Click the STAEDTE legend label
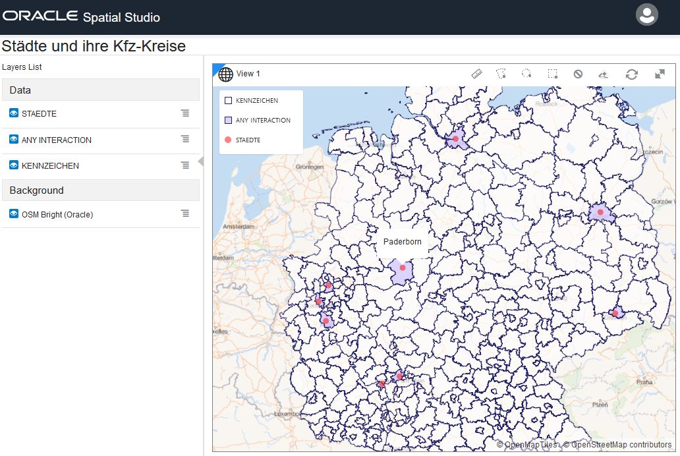 [x=248, y=140]
